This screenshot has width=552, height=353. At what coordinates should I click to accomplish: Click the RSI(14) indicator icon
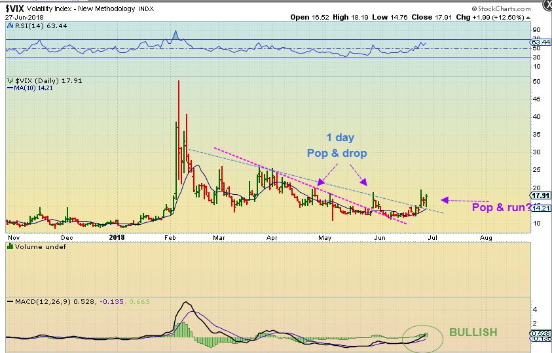click(9, 25)
